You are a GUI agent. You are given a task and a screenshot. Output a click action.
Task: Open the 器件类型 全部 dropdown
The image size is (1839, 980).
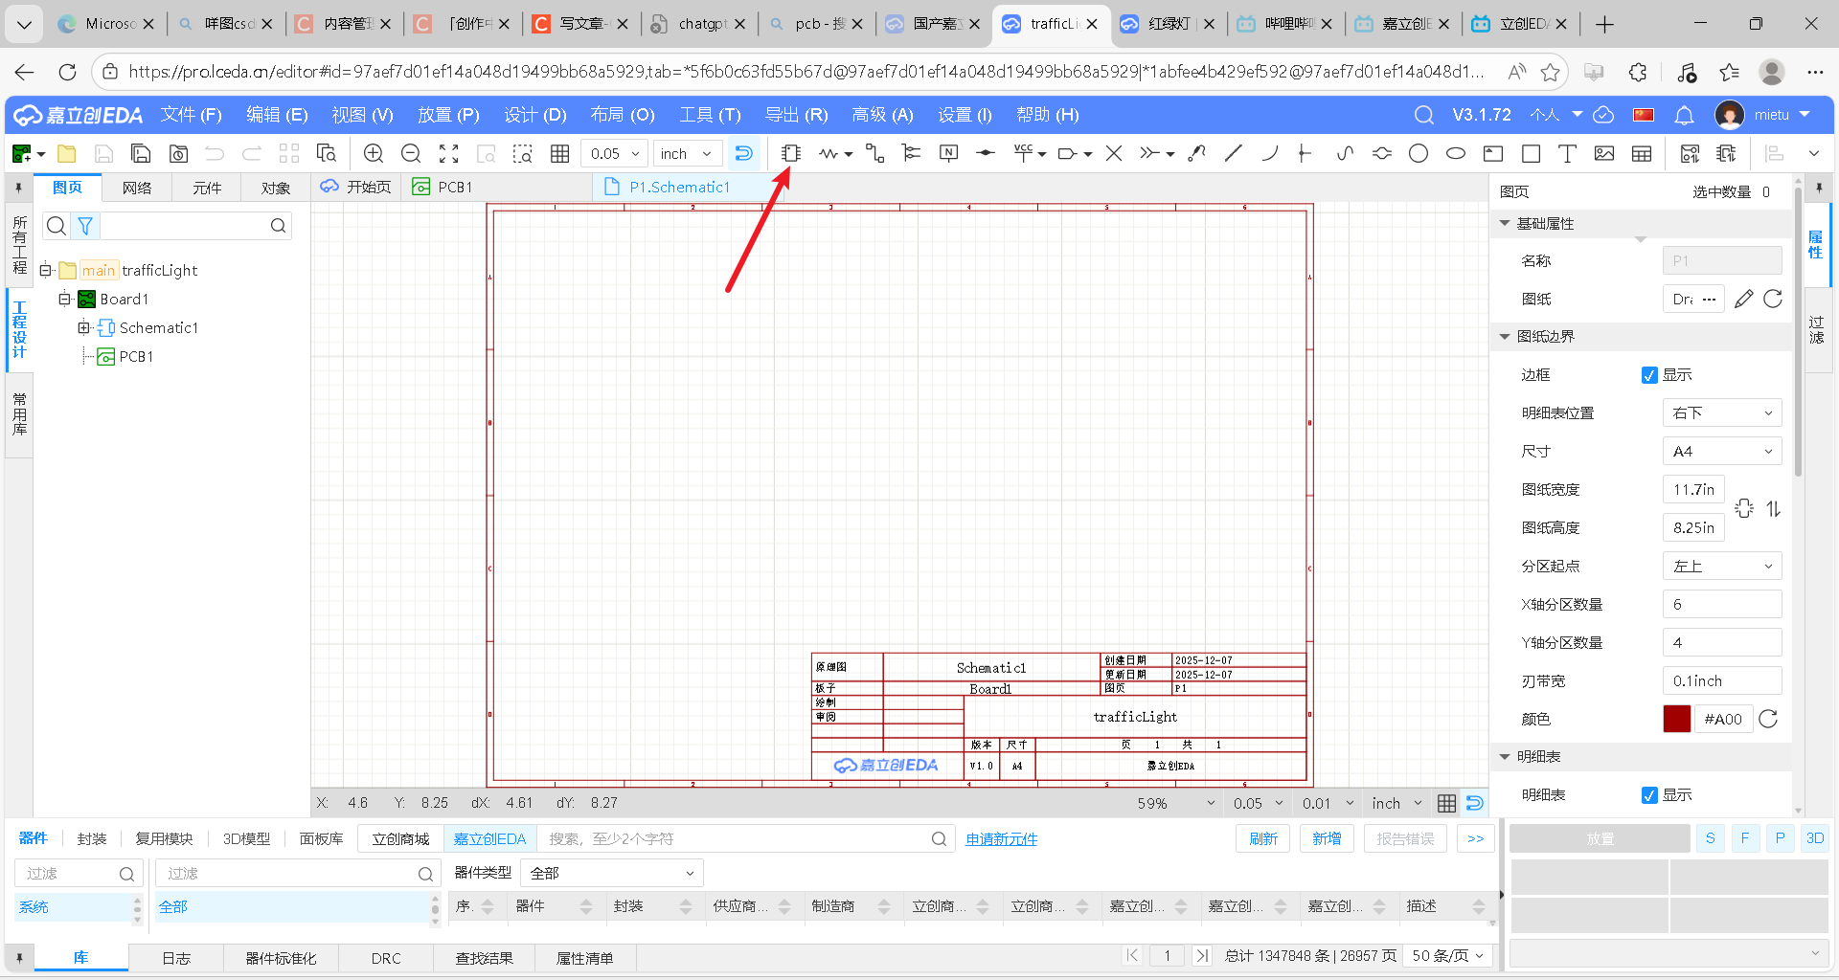[x=612, y=873]
